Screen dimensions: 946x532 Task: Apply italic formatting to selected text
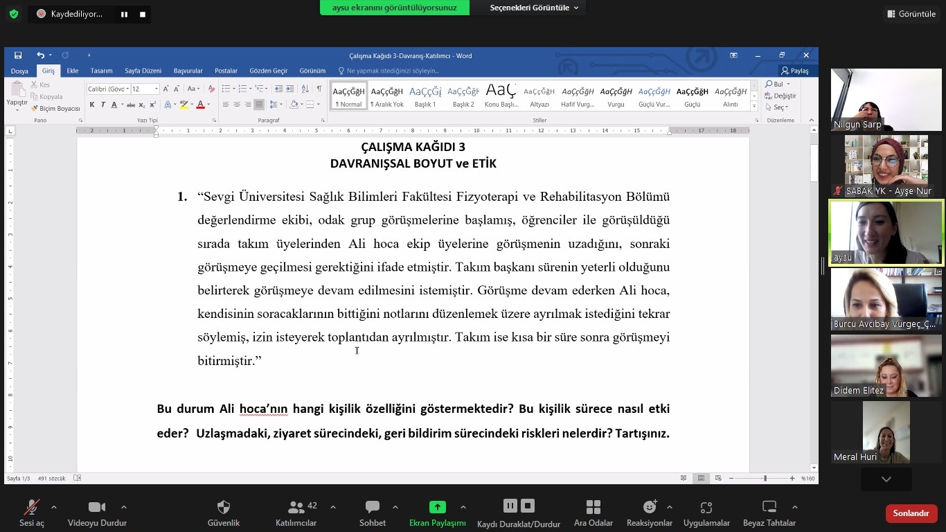(x=103, y=104)
